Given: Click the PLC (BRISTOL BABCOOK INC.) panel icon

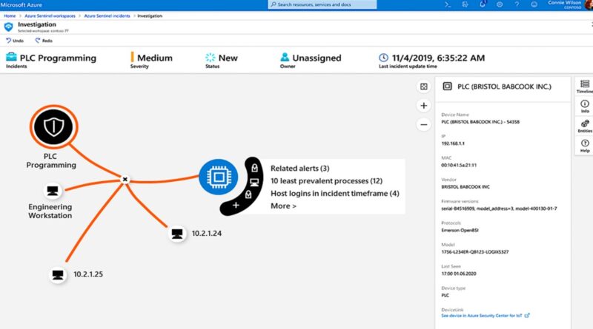Looking at the screenshot, I should 447,87.
